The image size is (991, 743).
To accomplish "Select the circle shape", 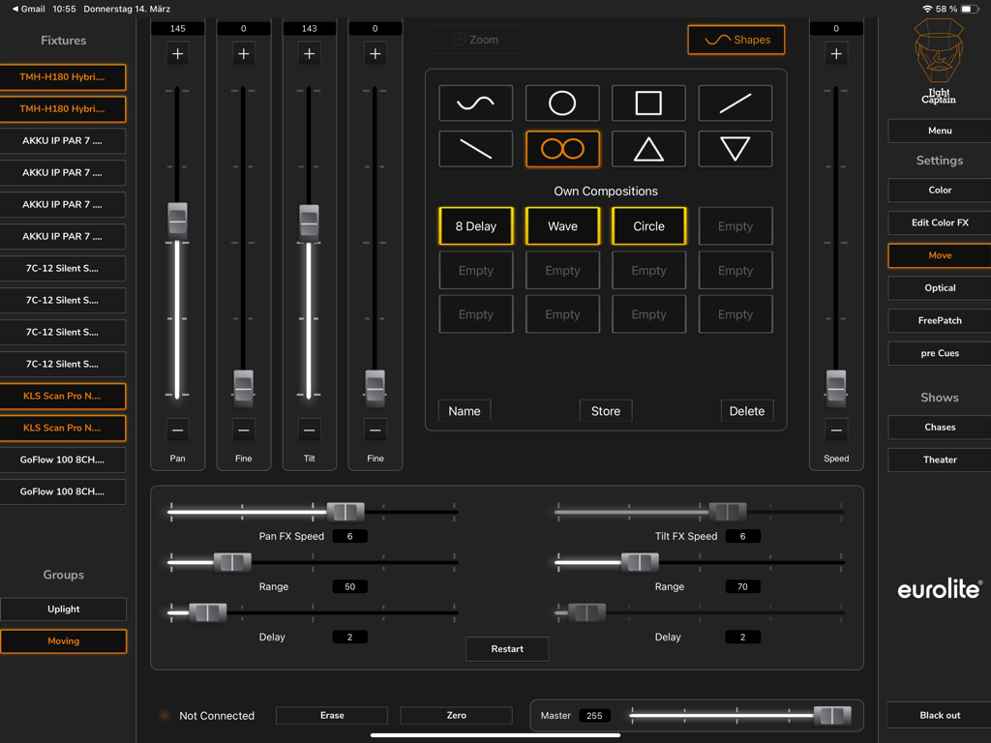I will (562, 103).
